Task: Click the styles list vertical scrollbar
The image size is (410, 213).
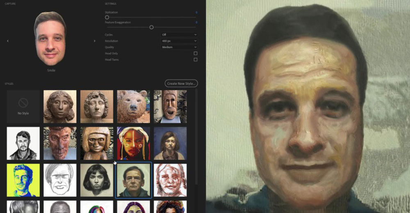Action: 196,137
